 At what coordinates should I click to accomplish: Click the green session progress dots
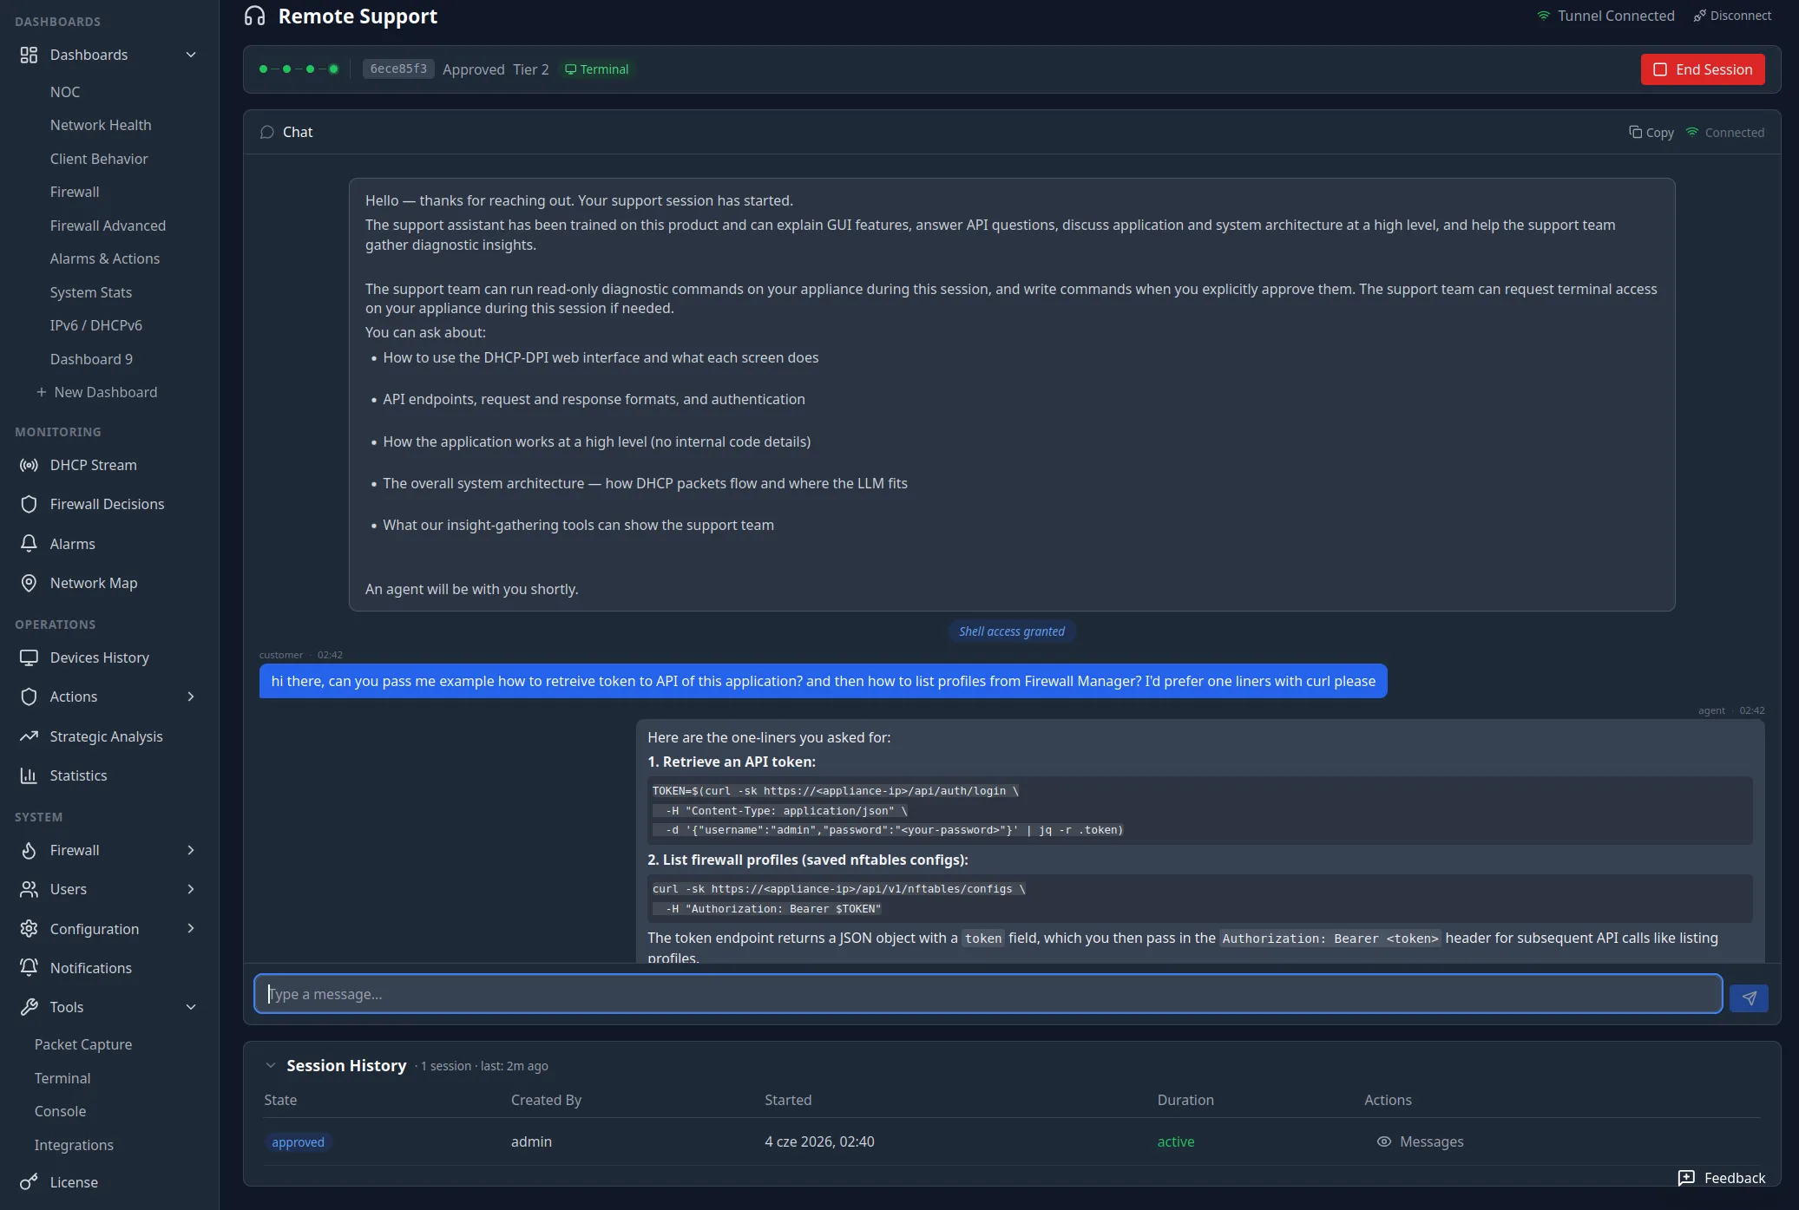[x=299, y=69]
